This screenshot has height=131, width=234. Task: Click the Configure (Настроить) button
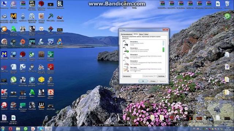point(127,76)
